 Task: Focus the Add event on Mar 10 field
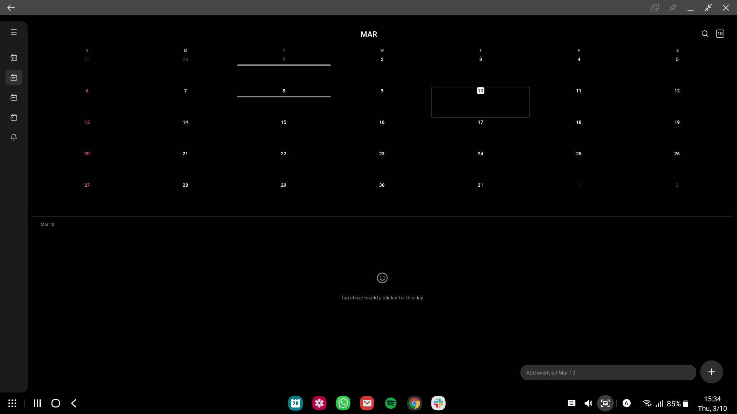tap(608, 373)
